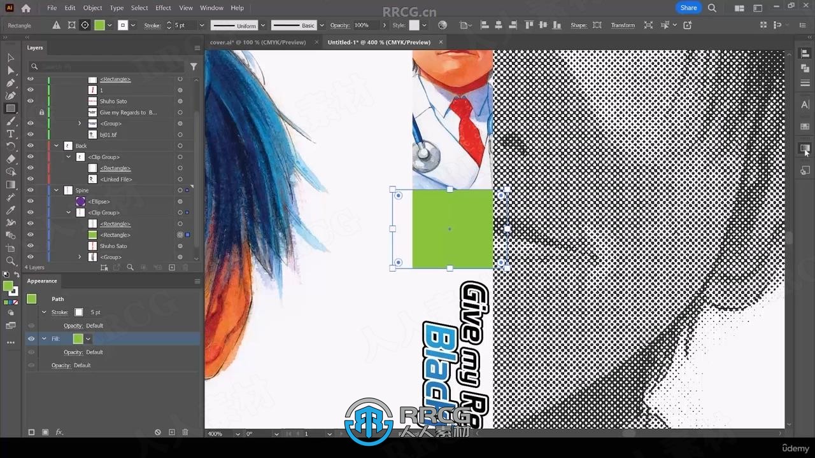Select the Paintbrush tool

coord(11,121)
